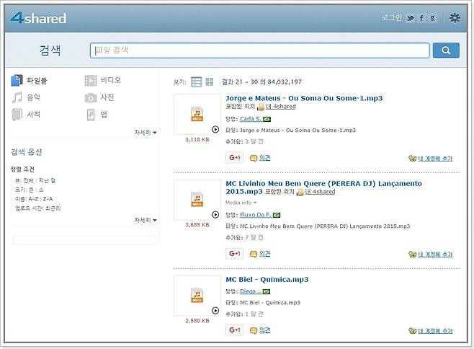Open 내 4shared folder for MC Livinho
Viewport: 474px width, 349px height.
tap(320, 192)
